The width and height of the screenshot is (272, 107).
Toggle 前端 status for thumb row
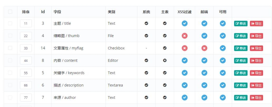coord(204,36)
